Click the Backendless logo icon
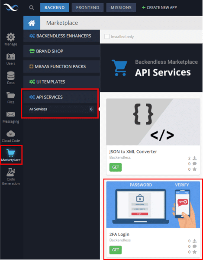 point(11,7)
